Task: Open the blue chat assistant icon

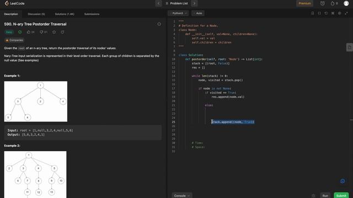Action: 343,181
